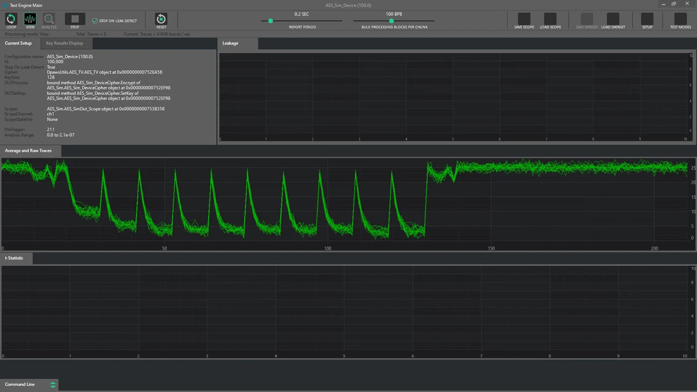Switch to the Current Setup tab
Screen dimensions: 697x392
[x=19, y=43]
